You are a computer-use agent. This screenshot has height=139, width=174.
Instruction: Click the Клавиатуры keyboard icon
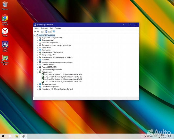pos(40,48)
